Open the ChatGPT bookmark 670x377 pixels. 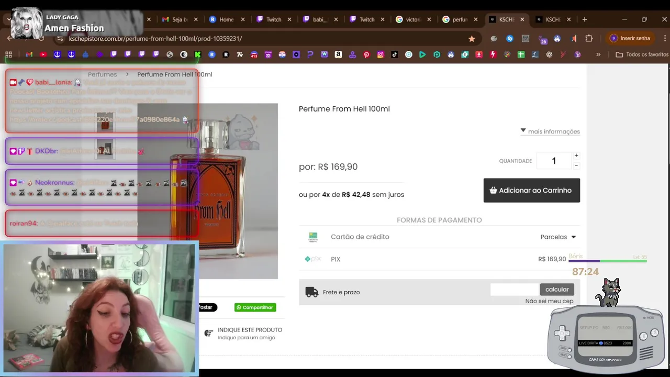[x=549, y=54]
